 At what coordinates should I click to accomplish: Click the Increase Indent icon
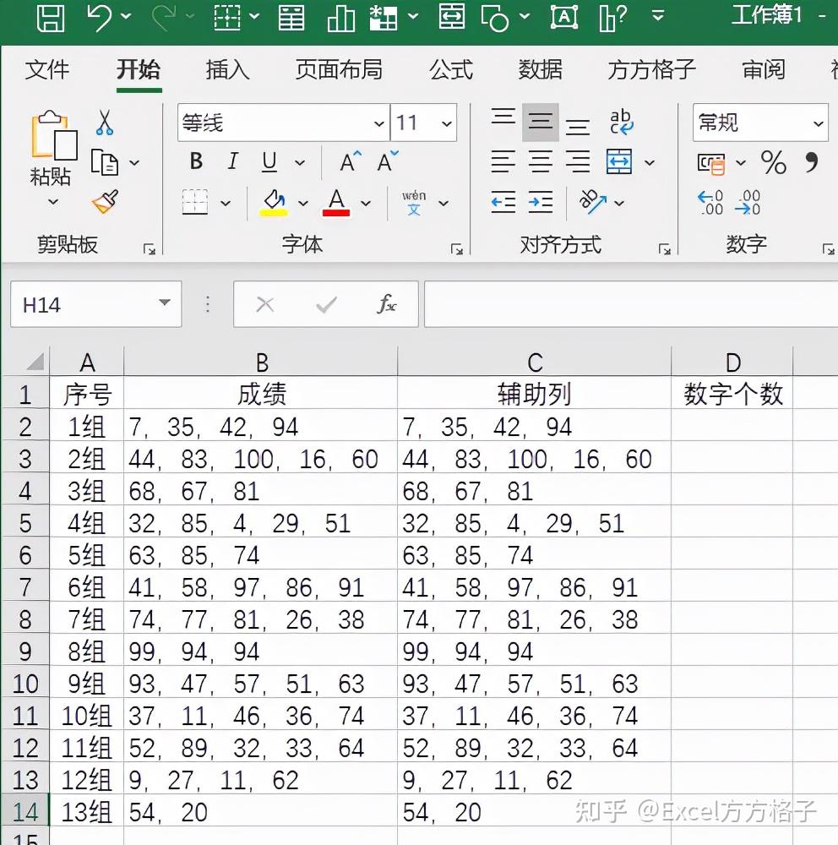click(x=541, y=202)
